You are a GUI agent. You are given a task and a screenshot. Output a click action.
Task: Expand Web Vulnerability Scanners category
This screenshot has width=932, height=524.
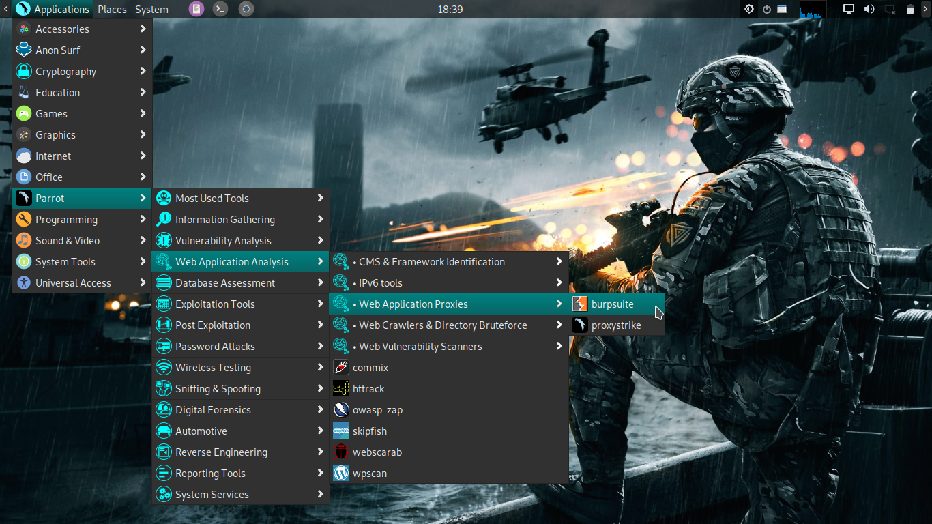click(x=420, y=346)
